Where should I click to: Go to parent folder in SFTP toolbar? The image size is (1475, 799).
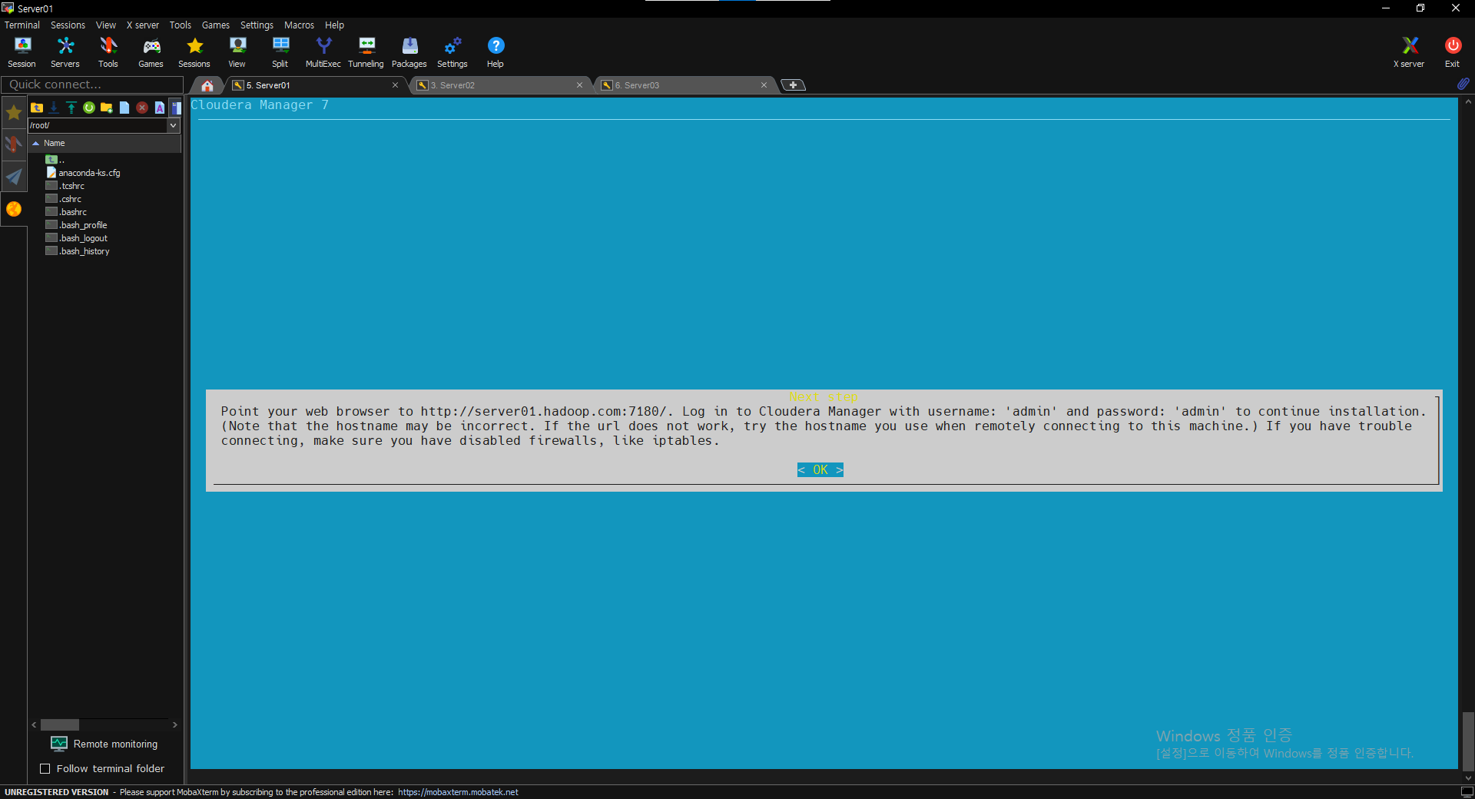coord(37,108)
